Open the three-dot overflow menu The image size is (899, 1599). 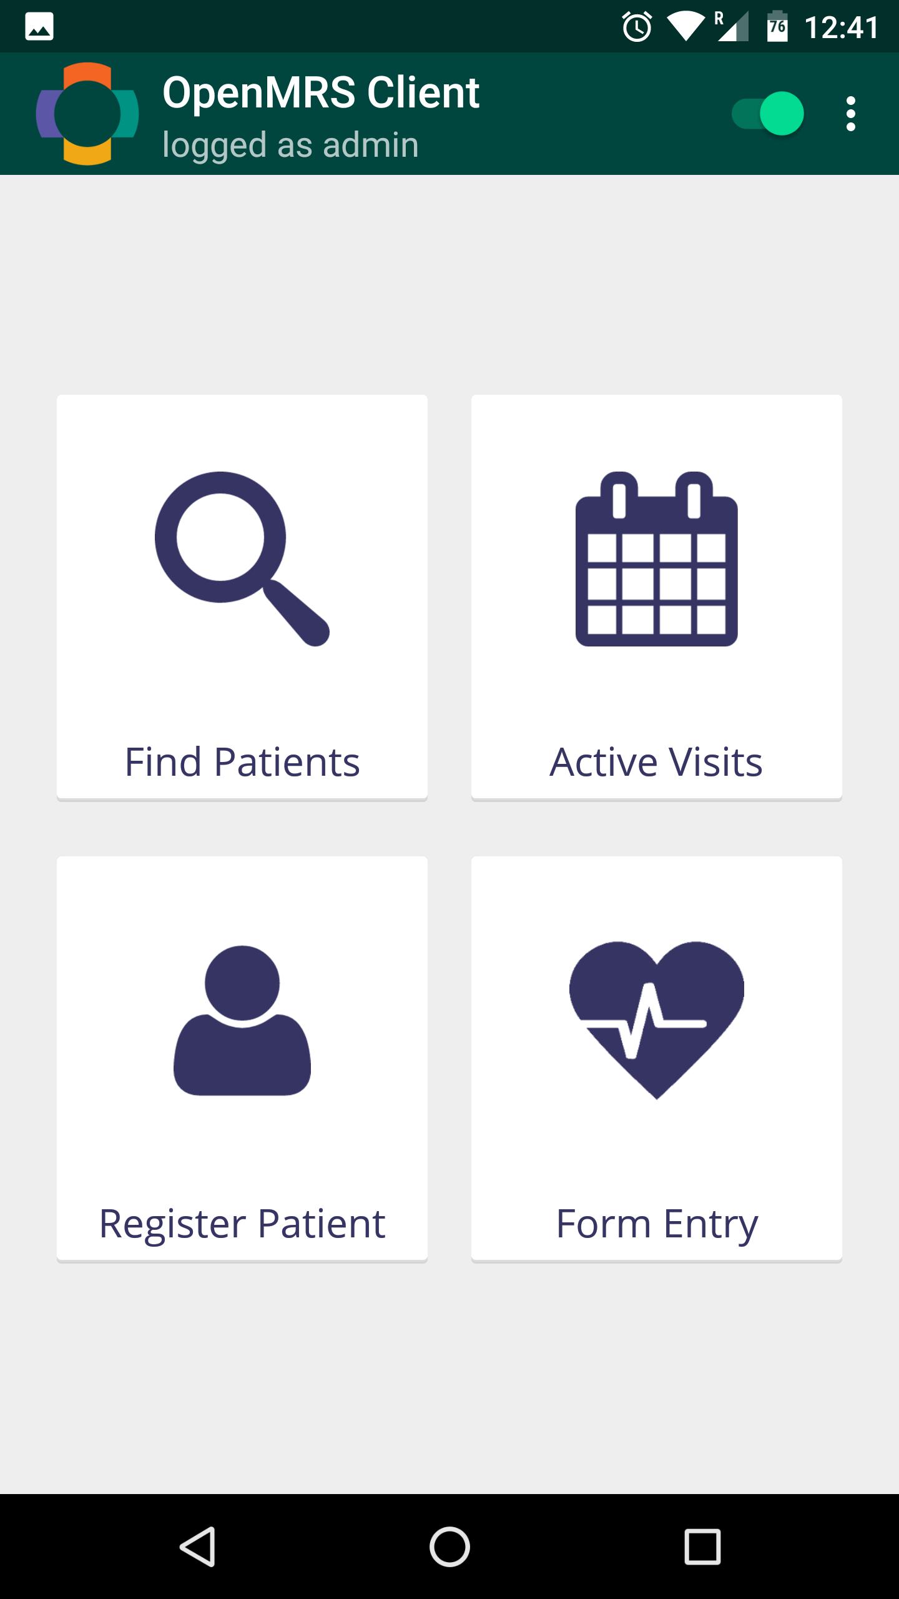click(x=850, y=114)
